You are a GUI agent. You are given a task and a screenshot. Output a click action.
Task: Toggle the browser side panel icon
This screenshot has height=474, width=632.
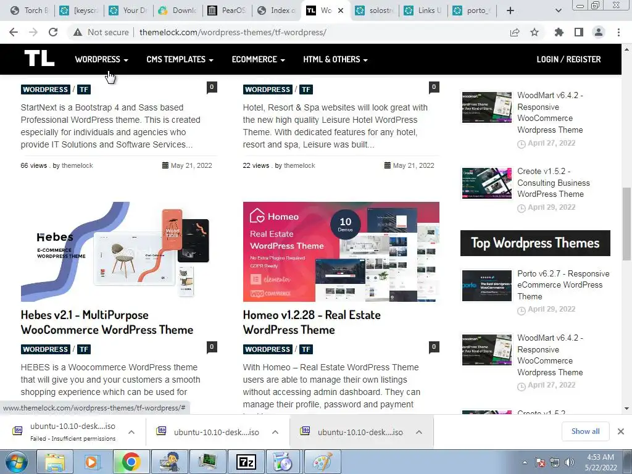[579, 32]
